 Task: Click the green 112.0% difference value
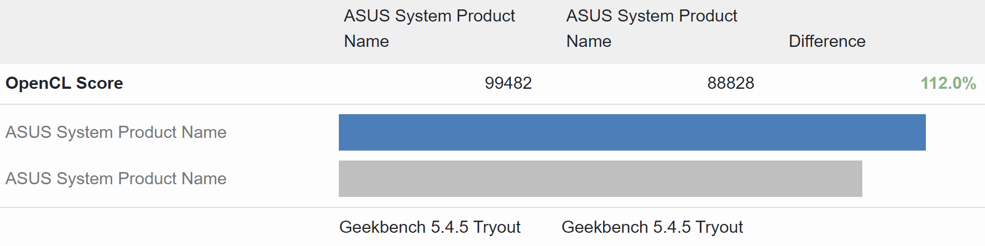[x=948, y=83]
